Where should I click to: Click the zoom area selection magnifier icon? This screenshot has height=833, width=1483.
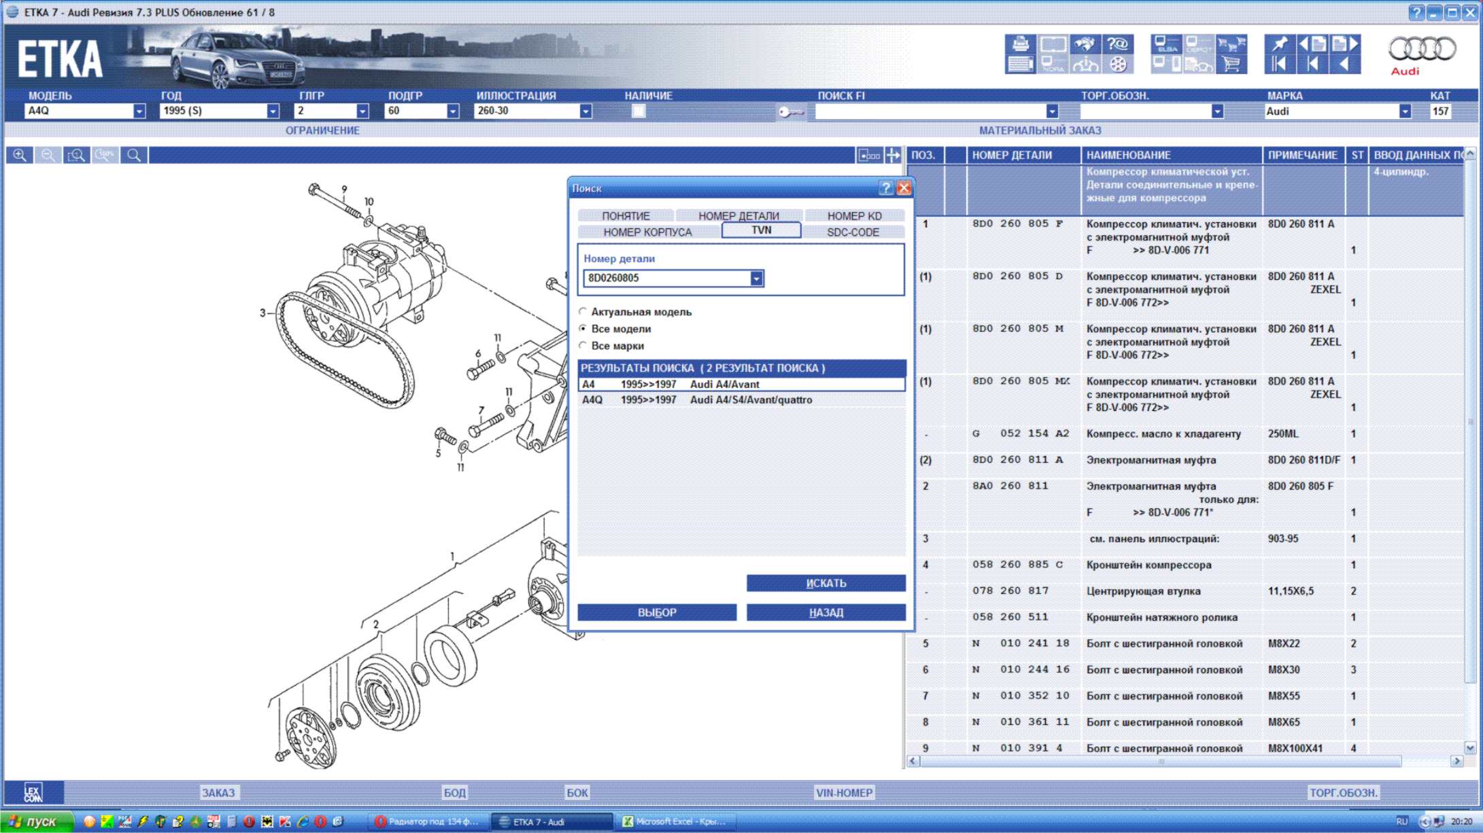pyautogui.click(x=76, y=156)
